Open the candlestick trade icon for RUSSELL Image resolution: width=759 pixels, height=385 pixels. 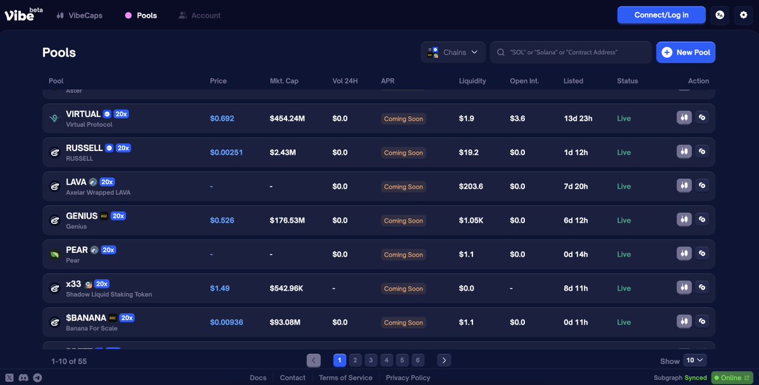coord(684,152)
